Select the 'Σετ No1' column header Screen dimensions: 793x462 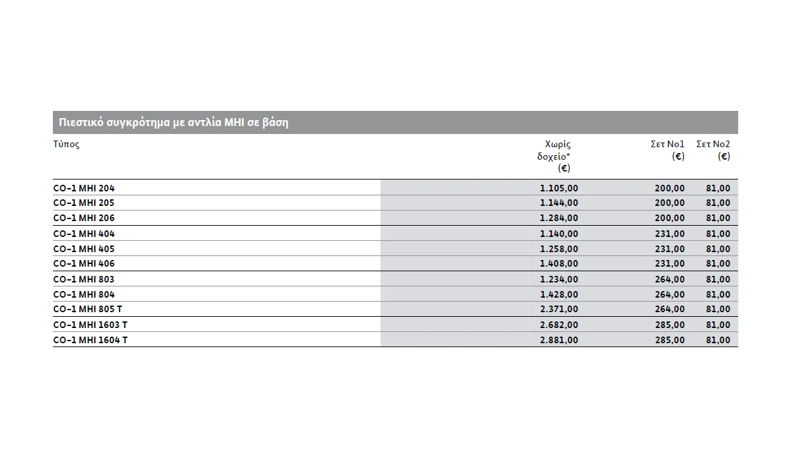click(667, 150)
